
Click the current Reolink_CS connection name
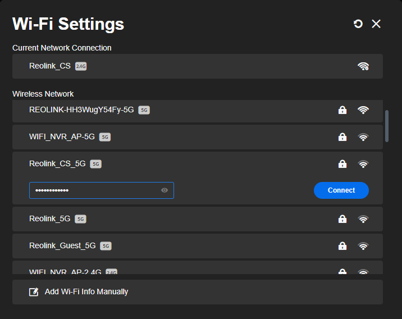click(50, 66)
